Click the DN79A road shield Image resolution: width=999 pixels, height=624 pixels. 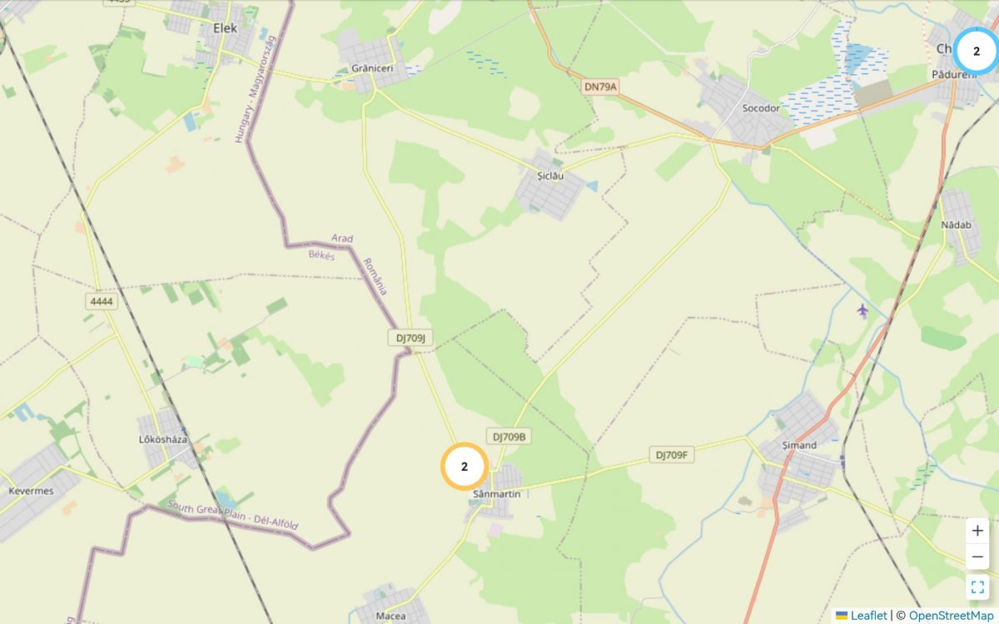pyautogui.click(x=603, y=85)
